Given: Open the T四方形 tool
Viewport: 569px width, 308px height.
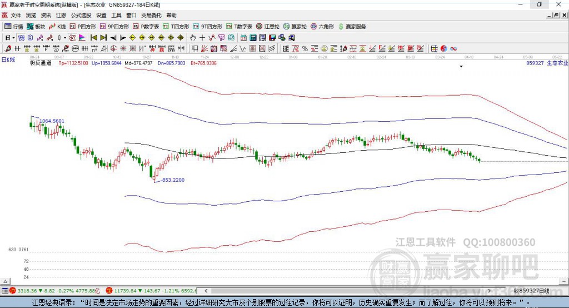Looking at the screenshot, I should tap(176, 26).
